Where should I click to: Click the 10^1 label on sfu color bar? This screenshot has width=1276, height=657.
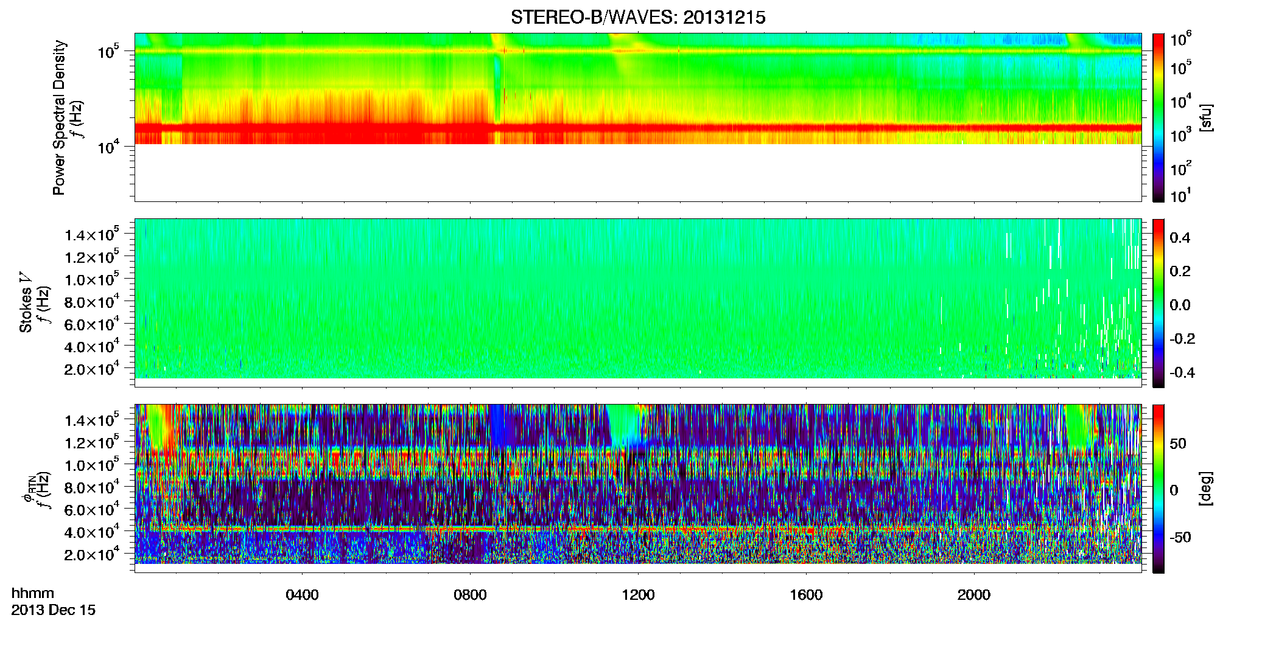pos(1181,196)
